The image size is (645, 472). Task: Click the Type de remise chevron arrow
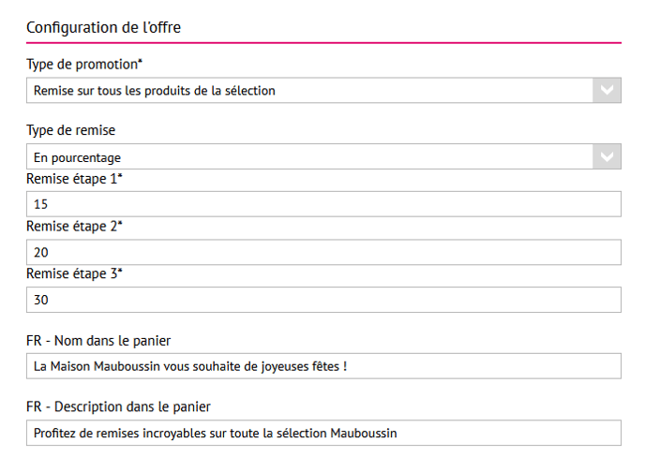point(607,157)
